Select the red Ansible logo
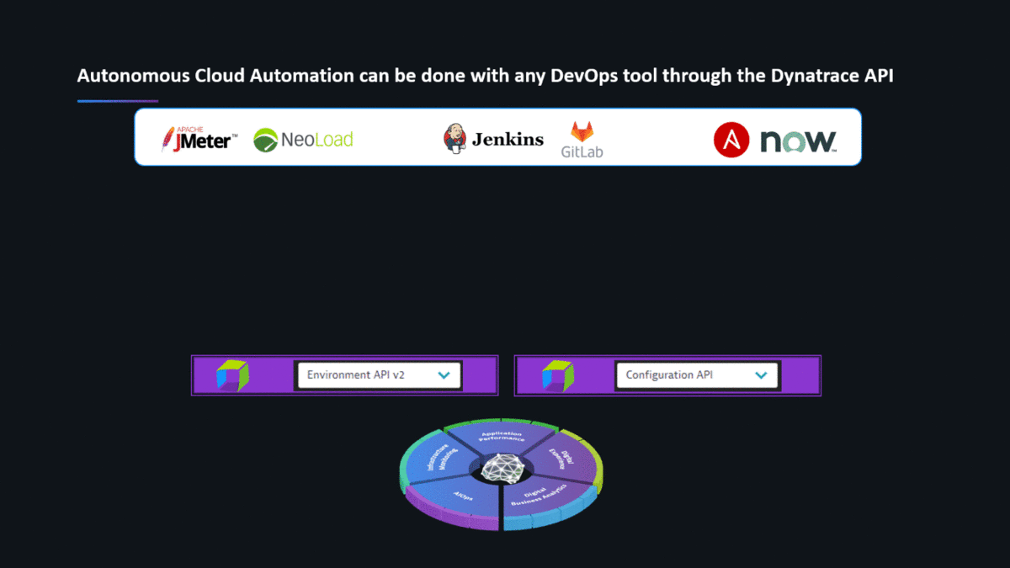This screenshot has height=568, width=1010. coord(731,139)
